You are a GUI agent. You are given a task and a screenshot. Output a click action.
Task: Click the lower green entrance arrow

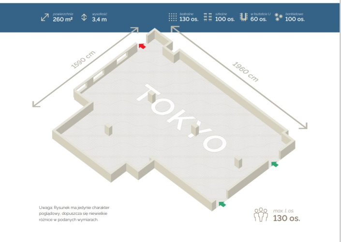[222, 204]
